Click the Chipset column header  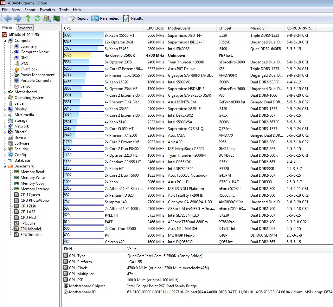point(232,28)
